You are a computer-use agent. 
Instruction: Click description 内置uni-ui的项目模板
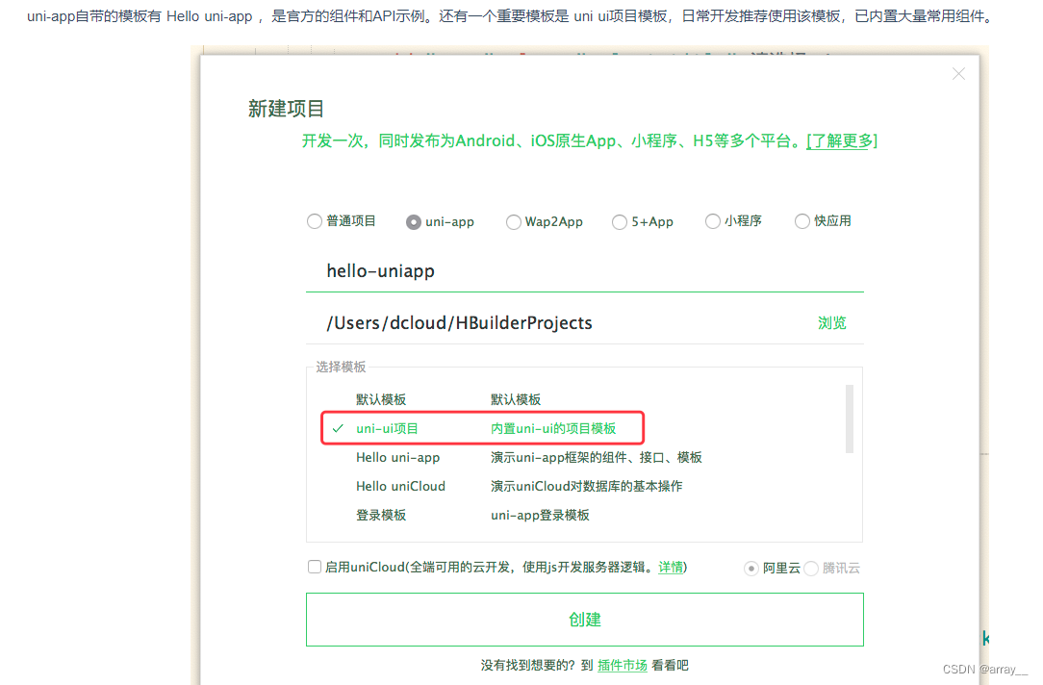tap(553, 428)
